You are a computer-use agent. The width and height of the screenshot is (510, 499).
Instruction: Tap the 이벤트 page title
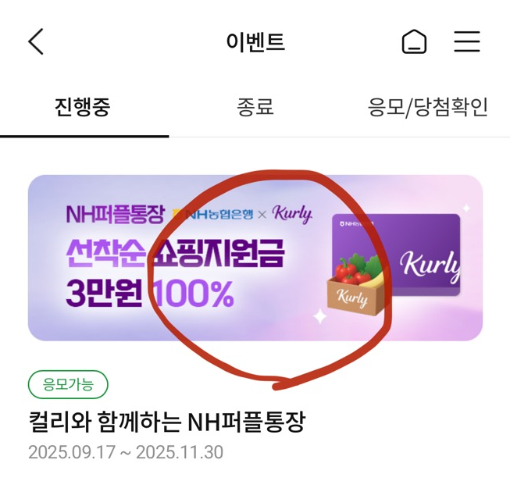click(255, 41)
